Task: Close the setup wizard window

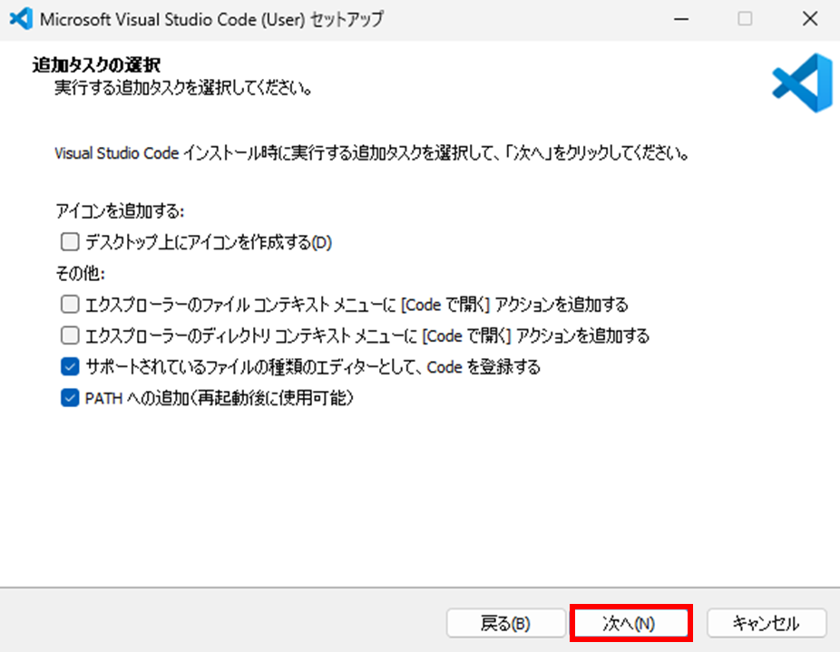Action: click(810, 18)
